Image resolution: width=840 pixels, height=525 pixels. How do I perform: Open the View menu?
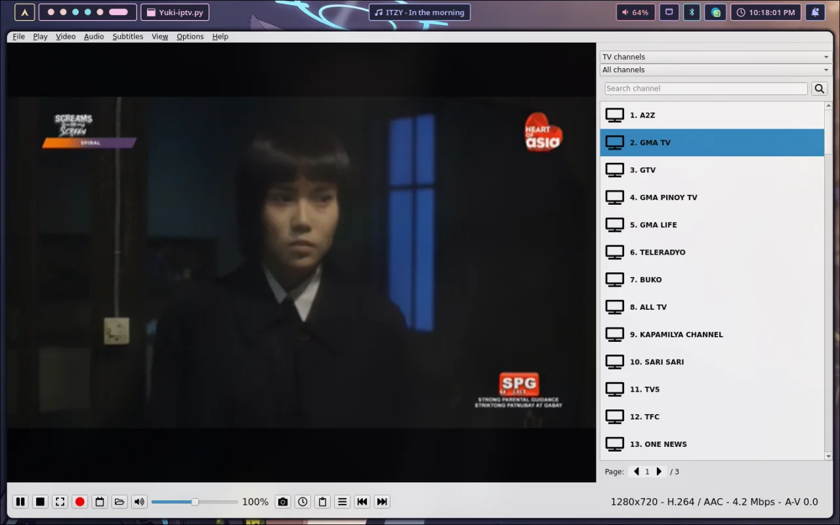tap(160, 37)
